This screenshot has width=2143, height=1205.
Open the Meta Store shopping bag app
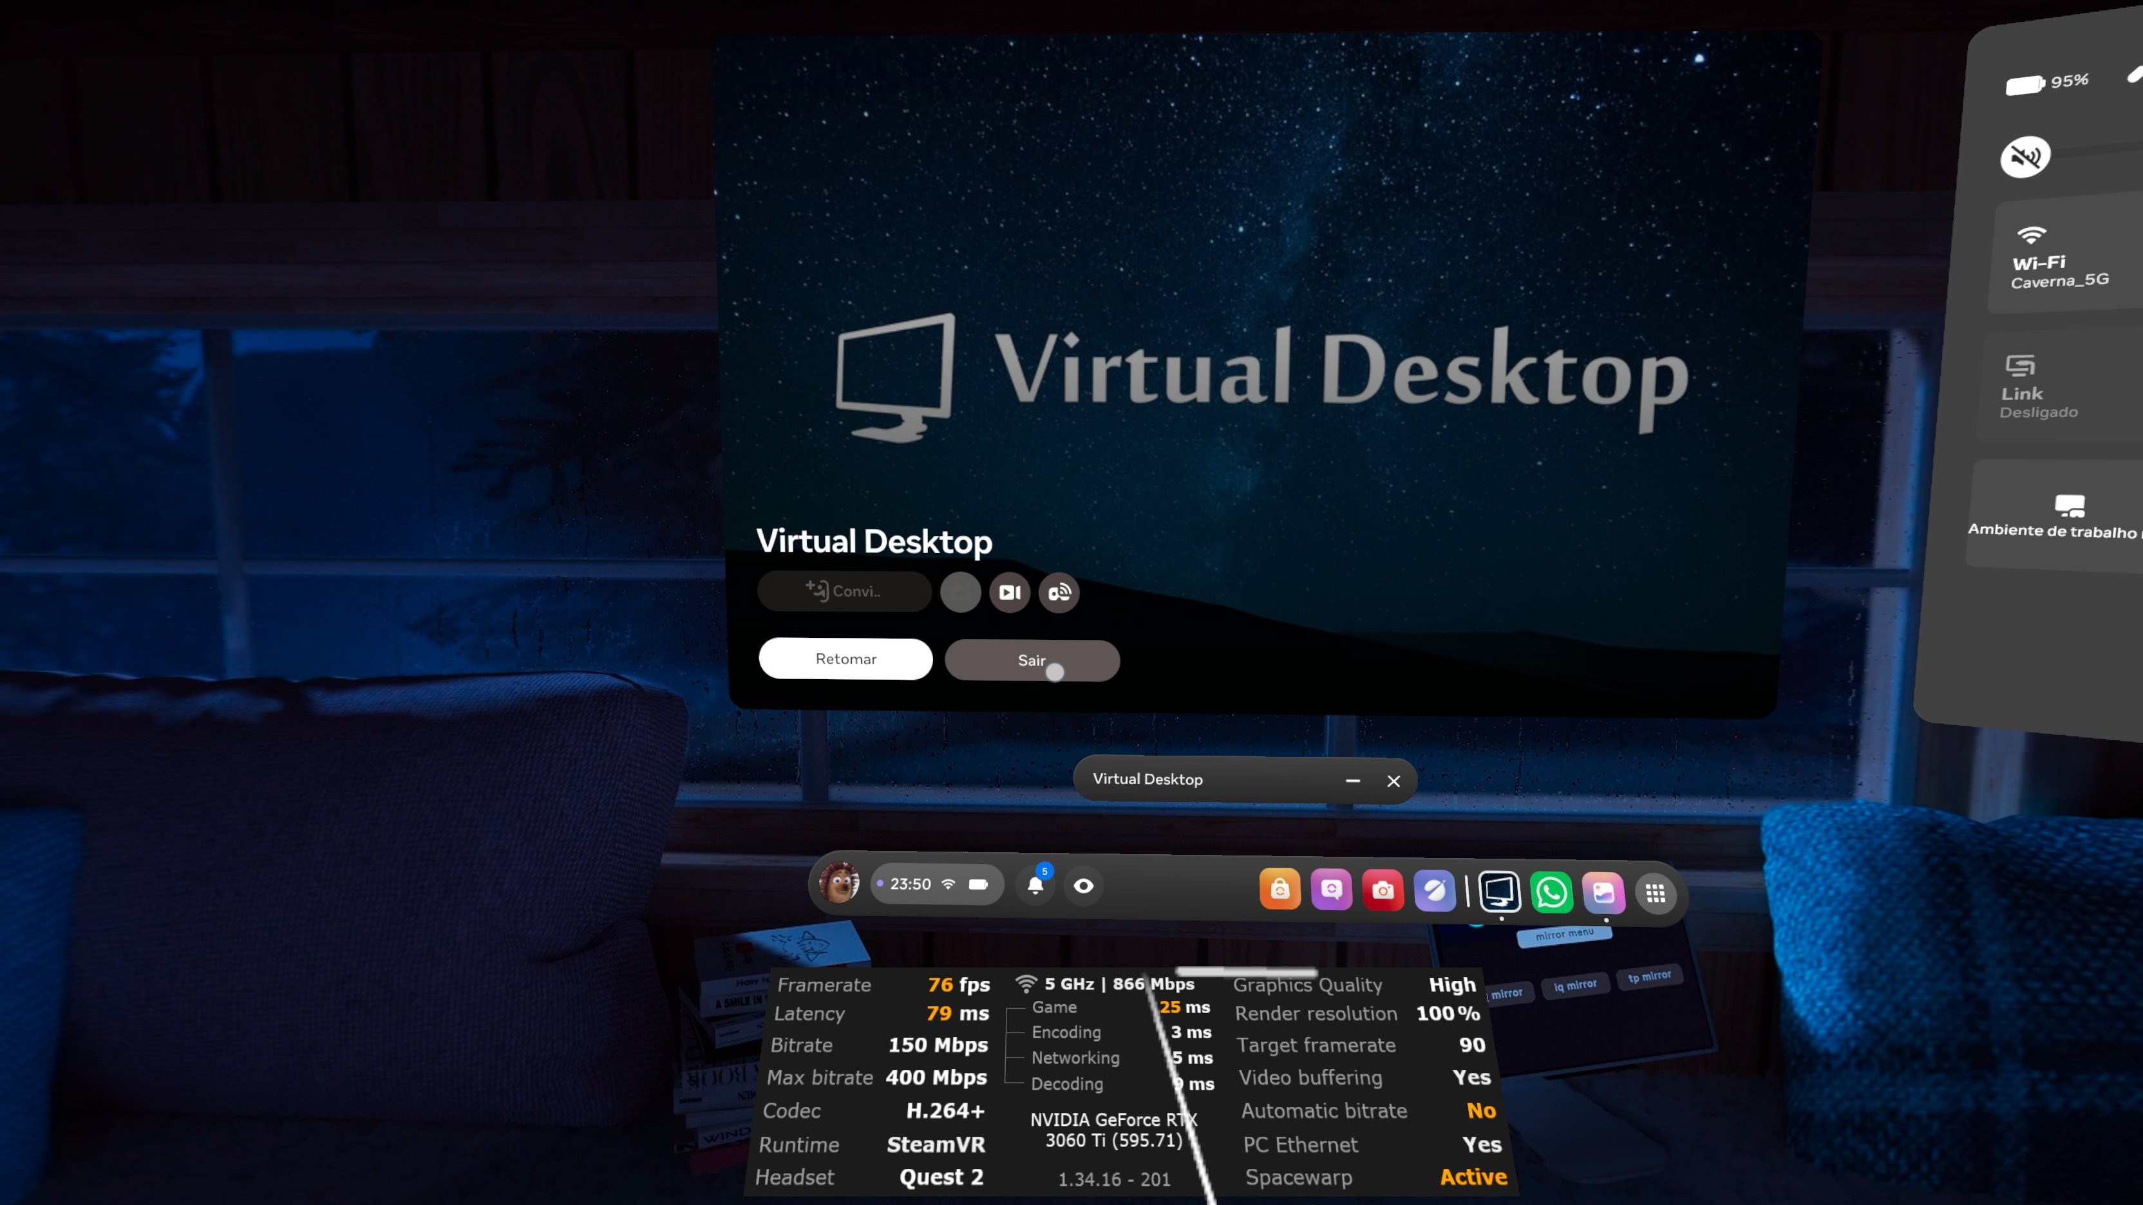(1279, 891)
